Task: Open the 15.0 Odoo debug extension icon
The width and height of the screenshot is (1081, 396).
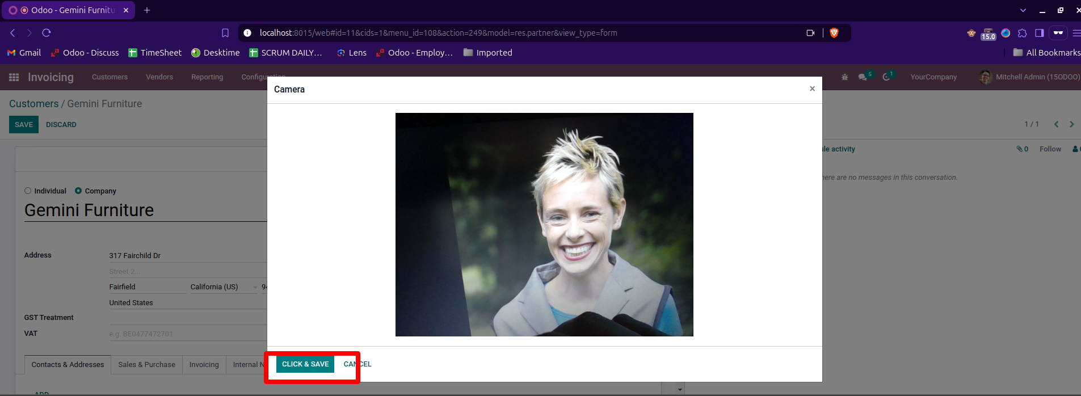Action: [x=989, y=34]
